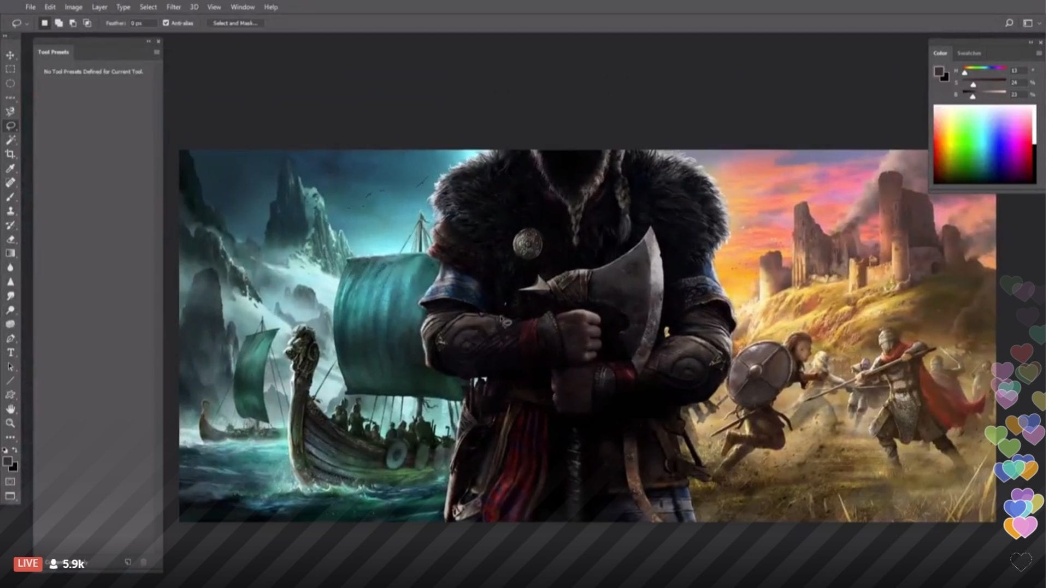Click the search magnifier icon top right
Screen dimensions: 1049x588
pos(1009,23)
